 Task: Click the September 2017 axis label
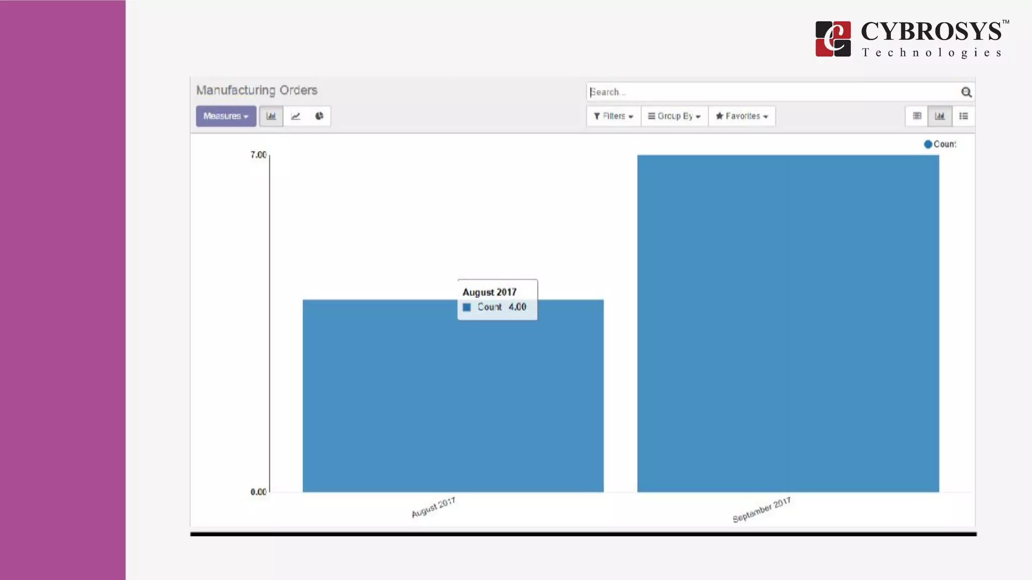[761, 510]
